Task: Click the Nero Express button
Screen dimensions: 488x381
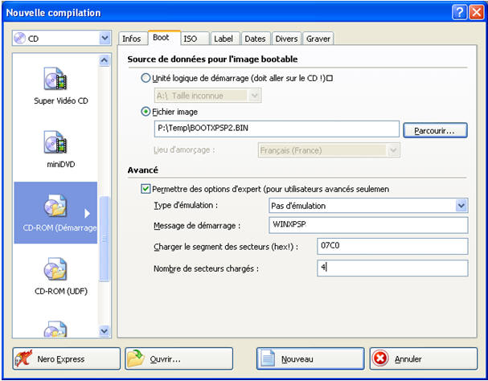Action: (x=67, y=359)
